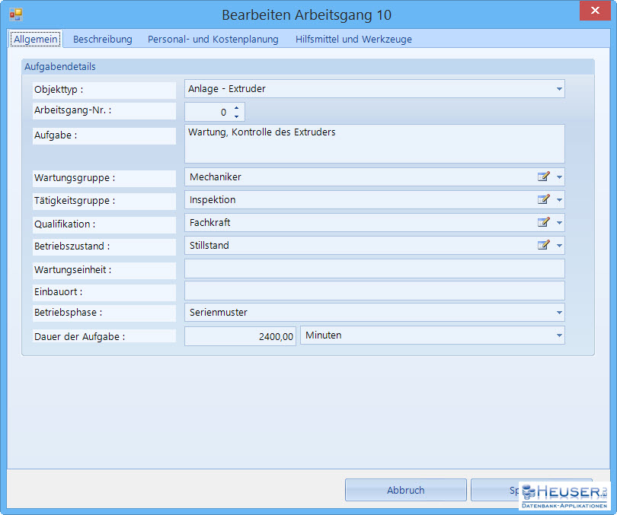Open the Minuten unit dropdown
This screenshot has width=617, height=515.
pos(559,335)
